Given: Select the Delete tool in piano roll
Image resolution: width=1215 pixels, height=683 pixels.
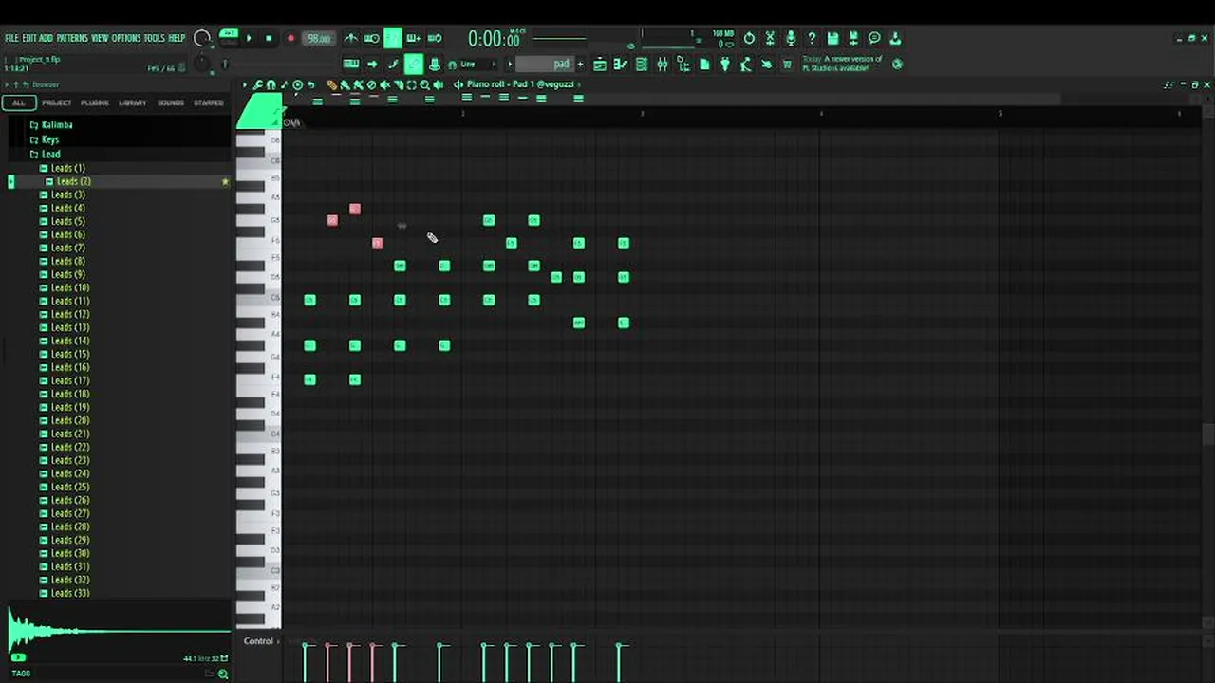Looking at the screenshot, I should [x=371, y=85].
